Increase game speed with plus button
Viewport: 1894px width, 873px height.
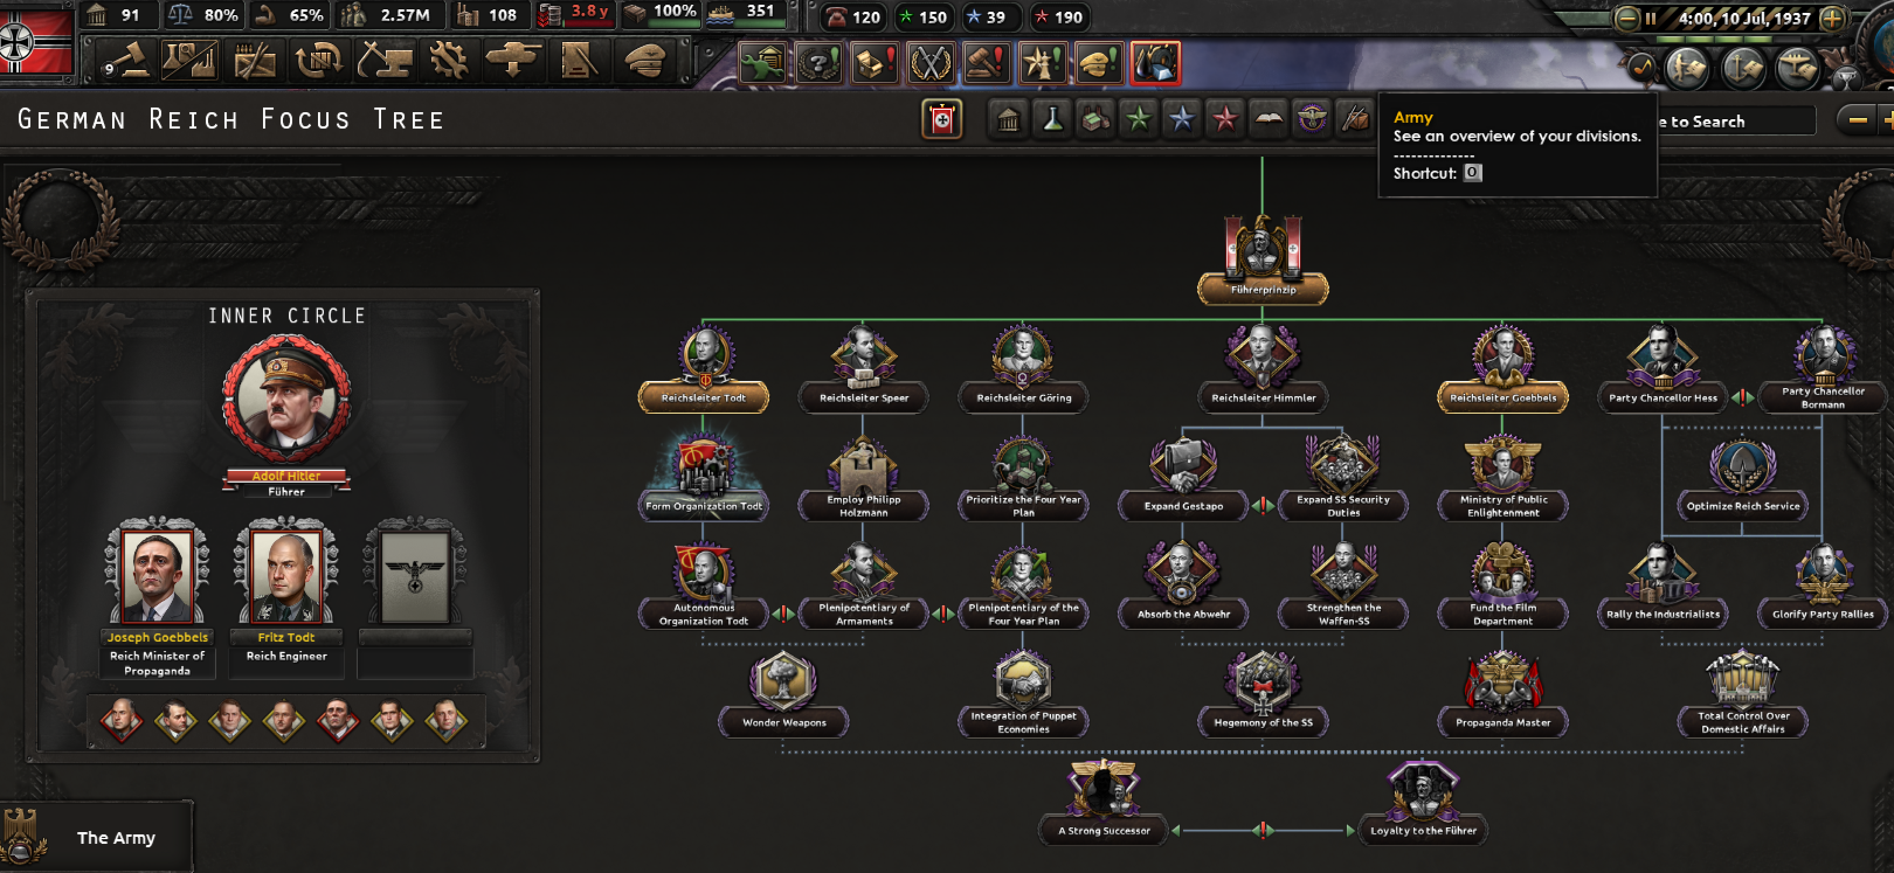tap(1832, 18)
